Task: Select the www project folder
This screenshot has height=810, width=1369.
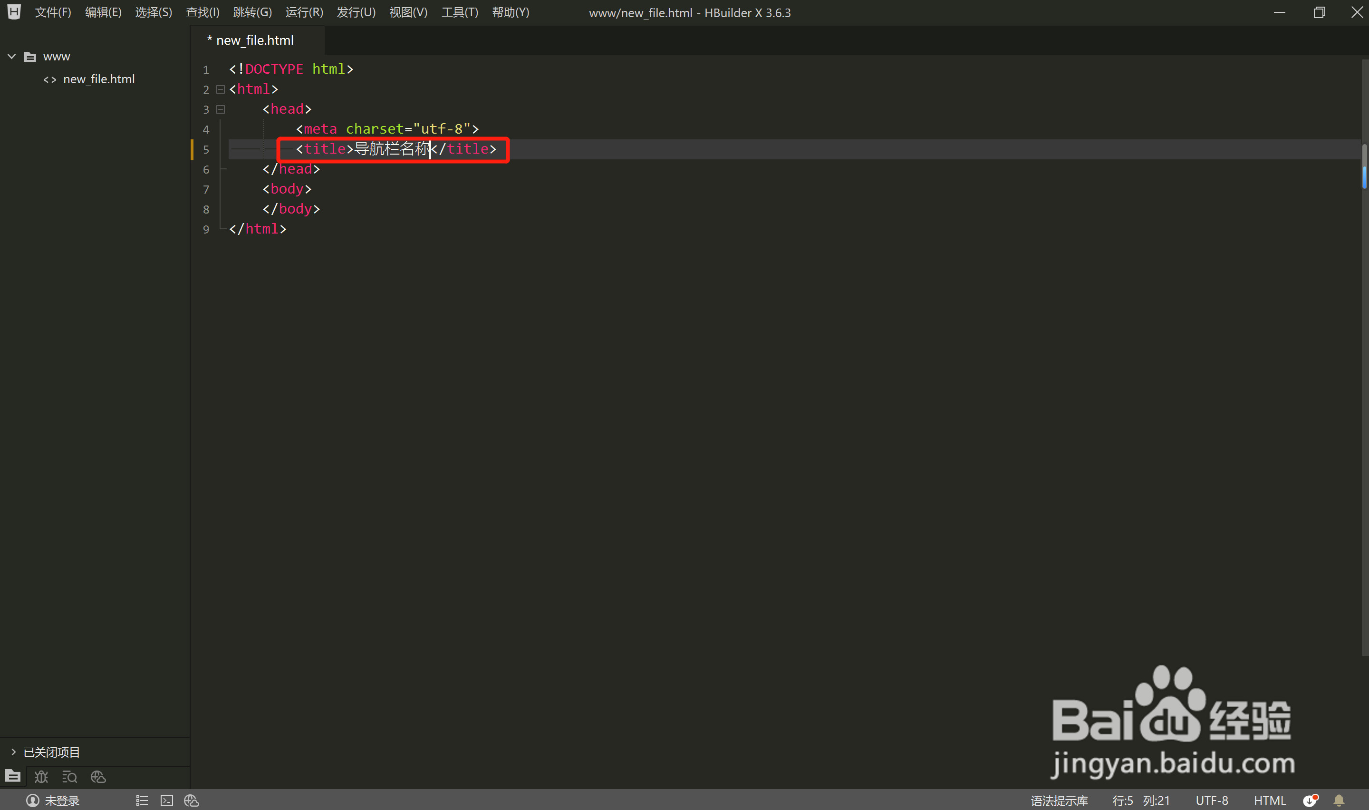Action: pyautogui.click(x=57, y=57)
